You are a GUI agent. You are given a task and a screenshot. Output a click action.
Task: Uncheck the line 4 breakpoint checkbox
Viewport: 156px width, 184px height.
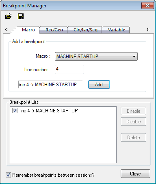pyautogui.click(x=15, y=111)
